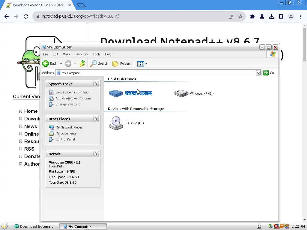Click the browser back arrow

[x=7, y=16]
